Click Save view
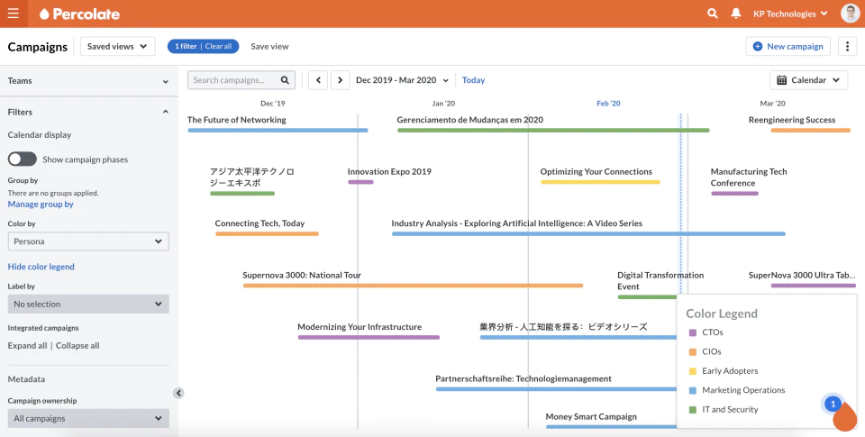Screen dimensions: 865x437 click(269, 46)
